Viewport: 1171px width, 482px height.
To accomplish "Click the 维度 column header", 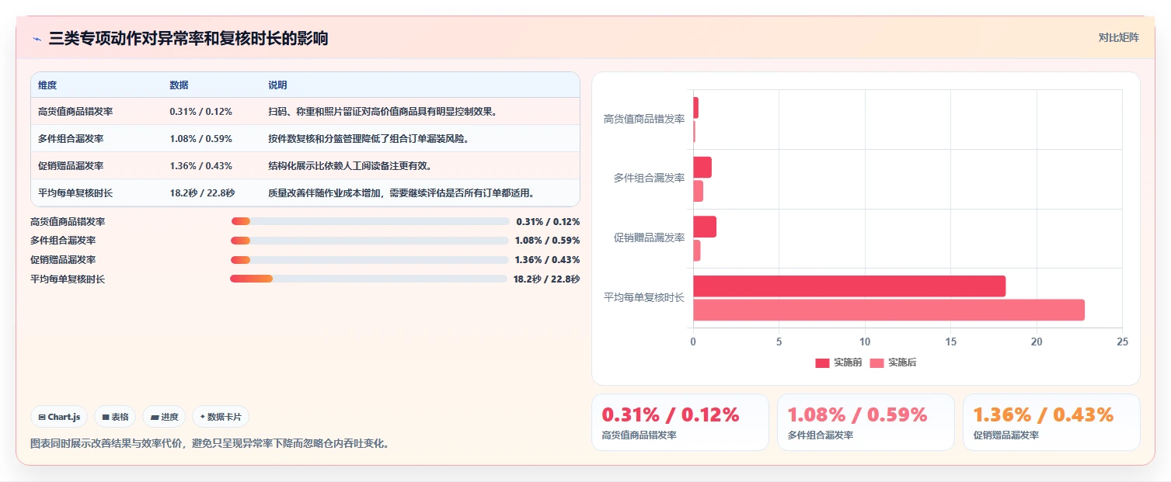I will [47, 85].
